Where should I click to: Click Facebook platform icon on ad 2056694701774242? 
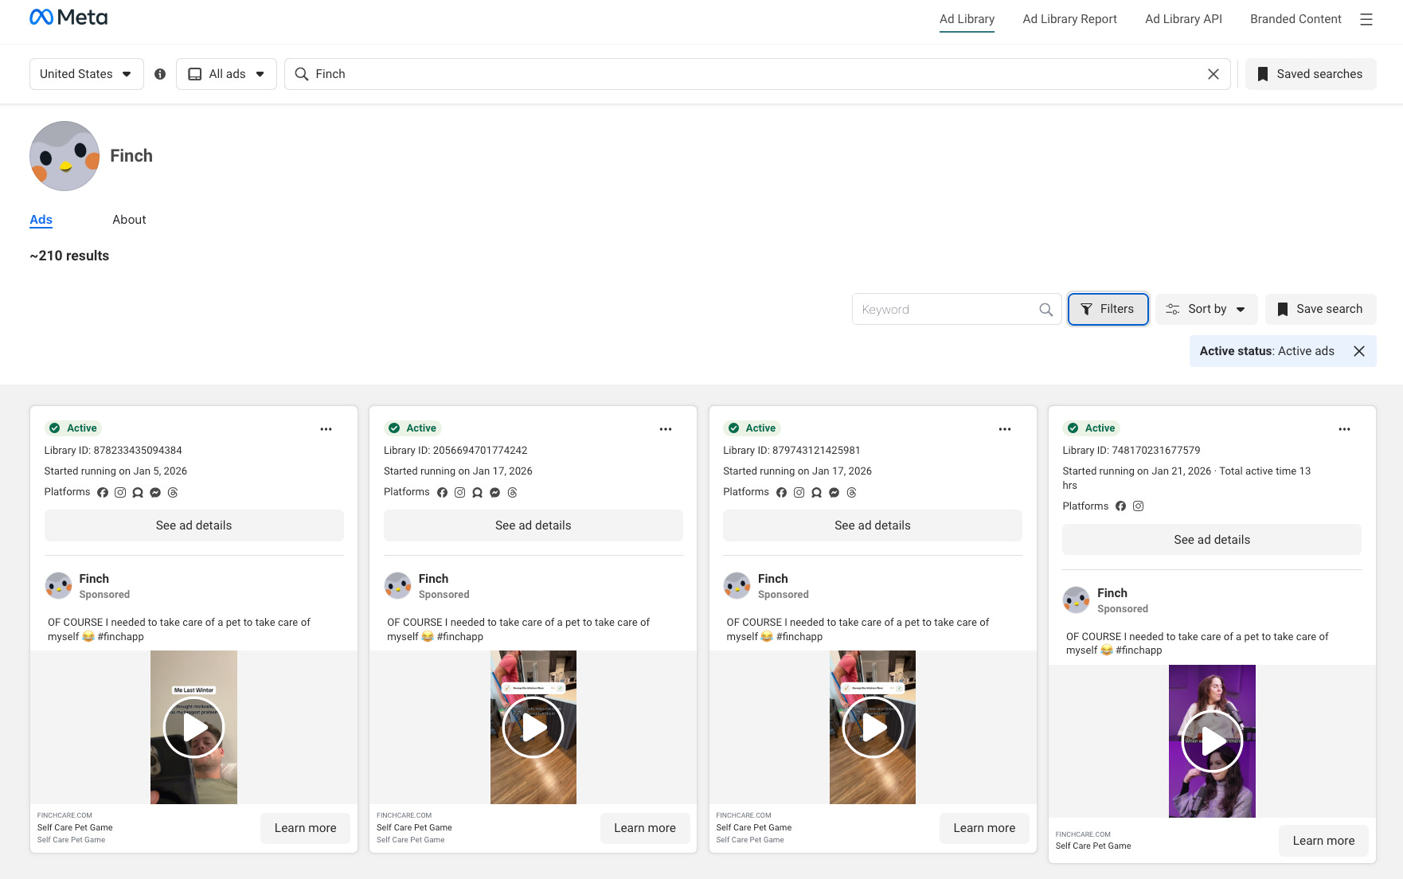(x=442, y=493)
